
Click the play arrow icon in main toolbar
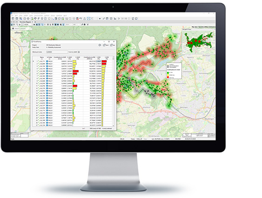coord(119,19)
